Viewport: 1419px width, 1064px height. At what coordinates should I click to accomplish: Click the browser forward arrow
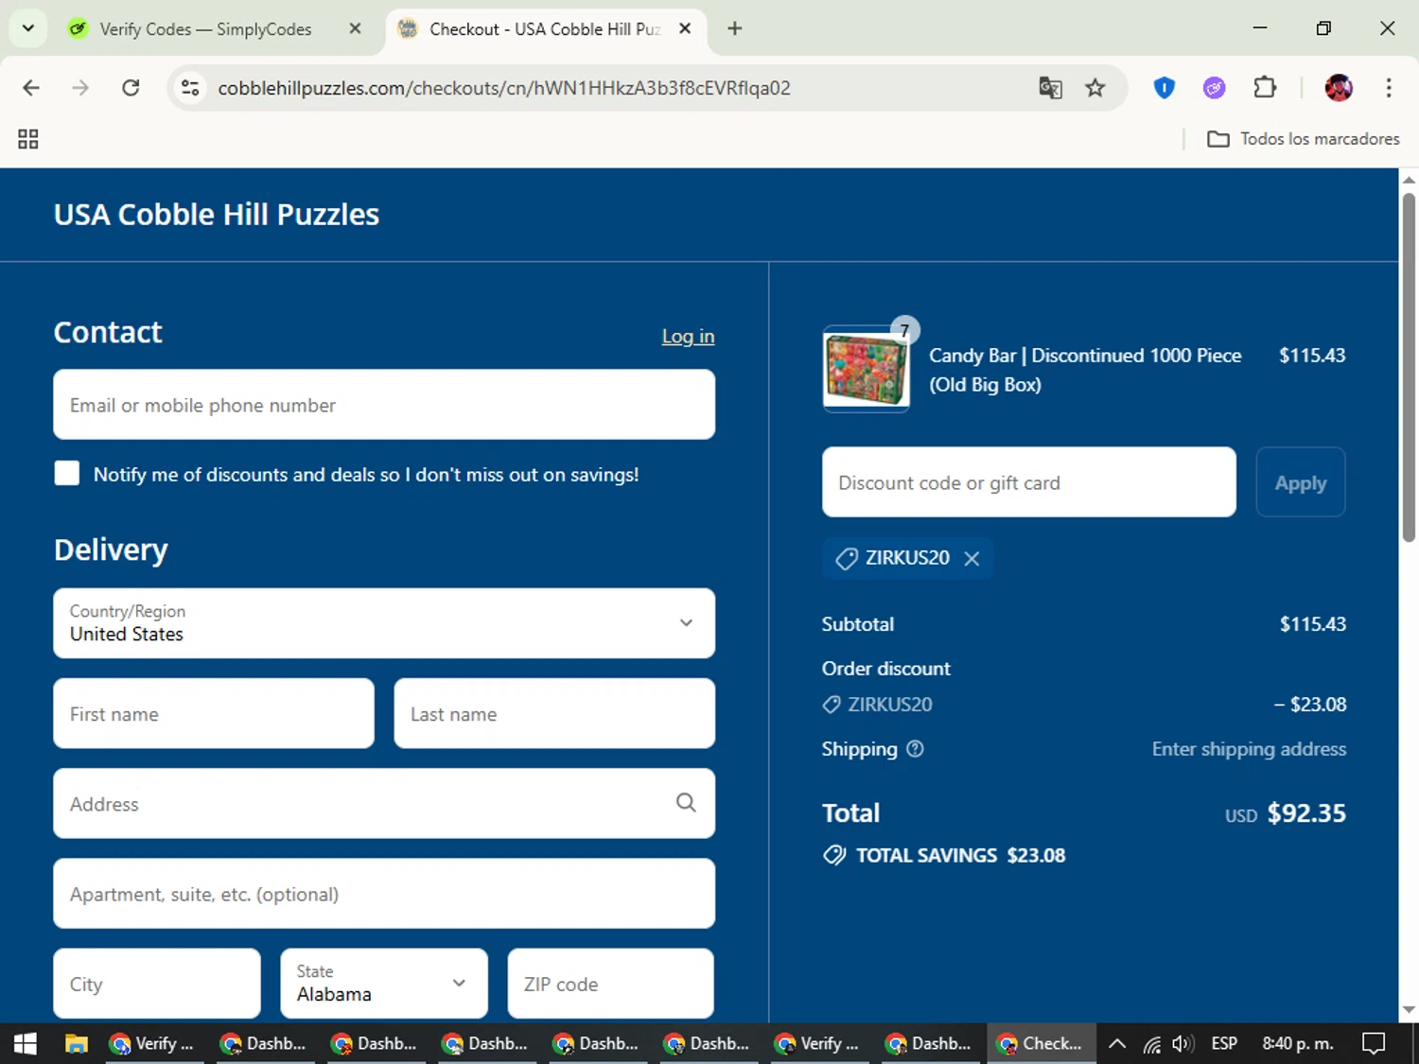point(80,88)
